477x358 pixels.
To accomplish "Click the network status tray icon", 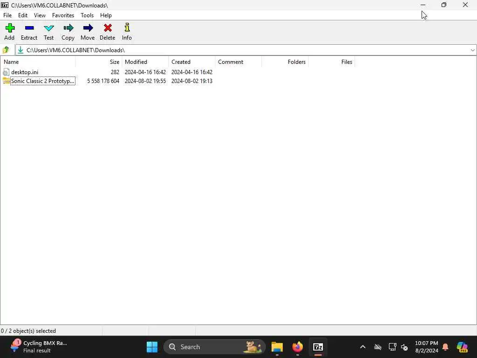I will (392, 347).
